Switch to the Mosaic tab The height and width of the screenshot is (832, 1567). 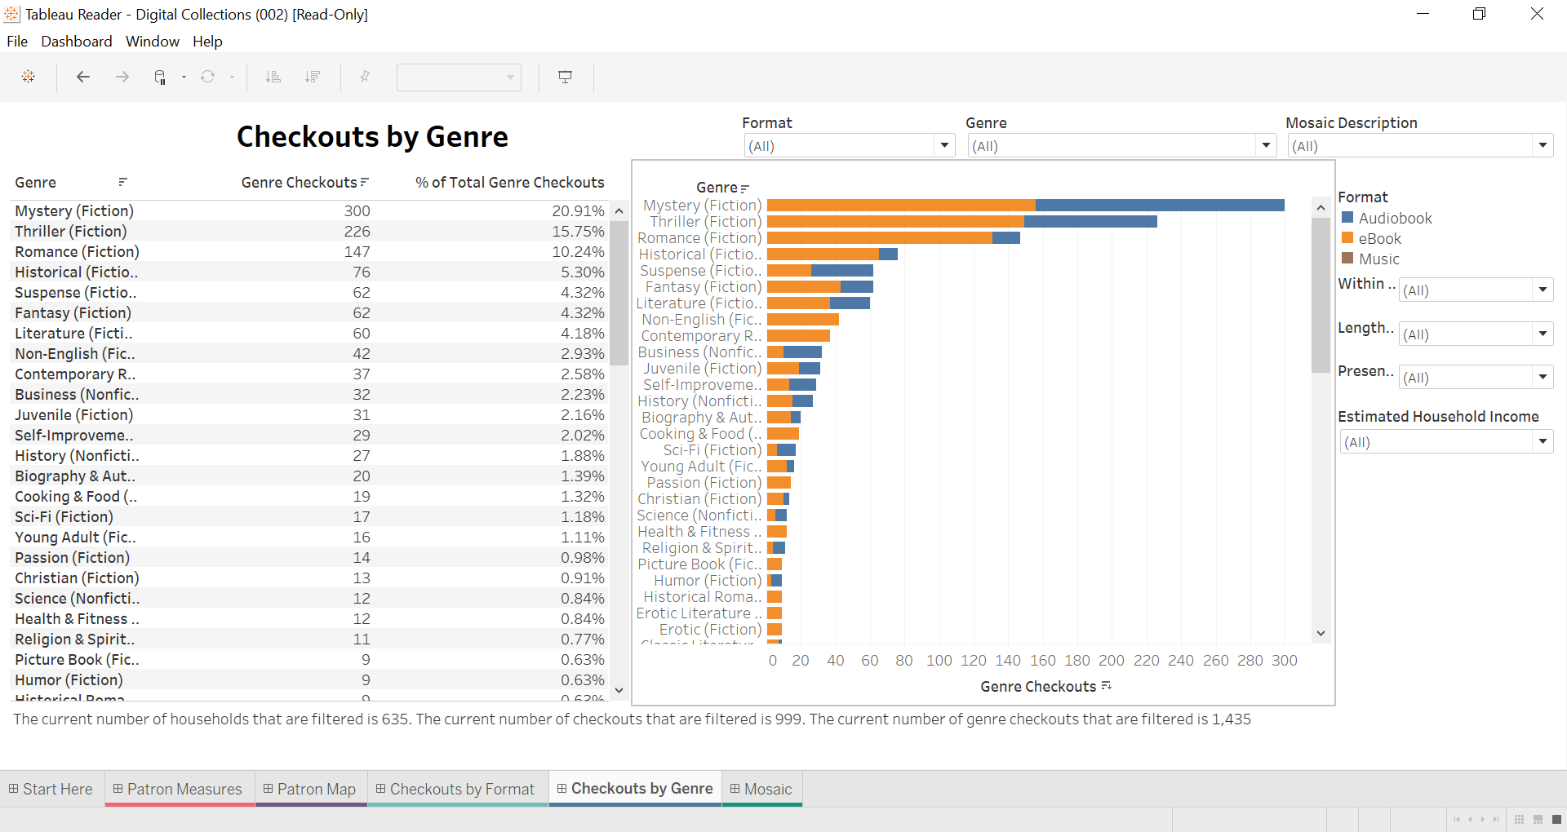click(762, 789)
